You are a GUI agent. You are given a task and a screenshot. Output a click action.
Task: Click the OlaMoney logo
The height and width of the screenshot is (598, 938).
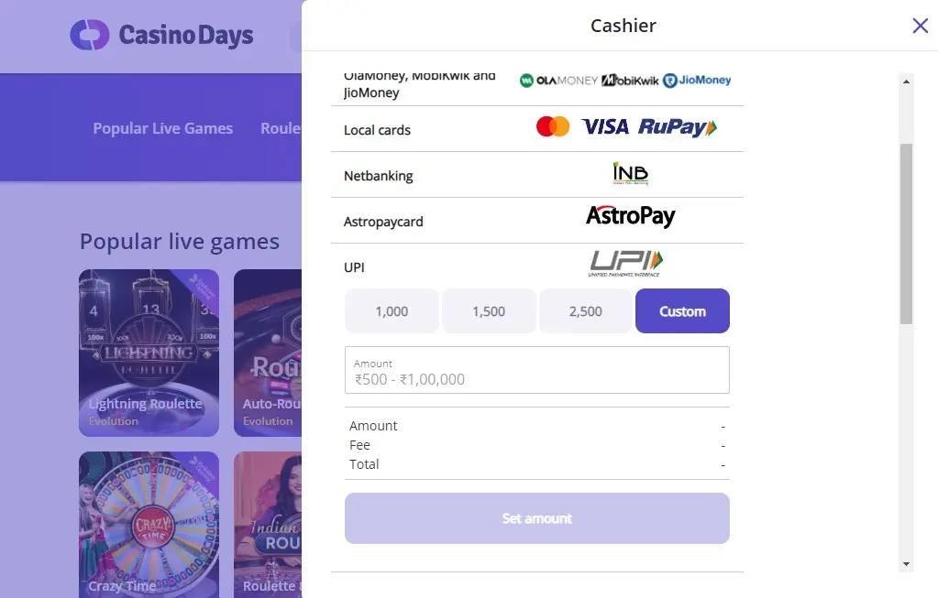[x=558, y=80]
